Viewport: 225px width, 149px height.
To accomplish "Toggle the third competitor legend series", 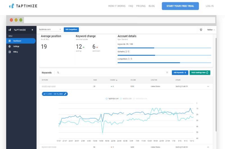I will [x=140, y=98].
